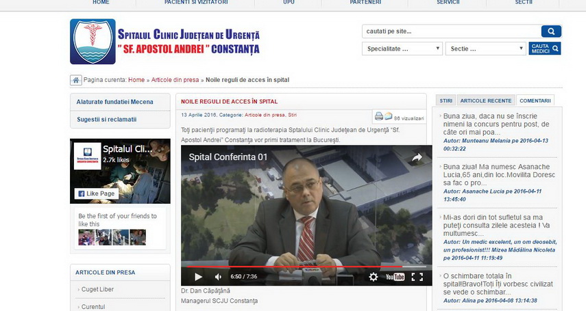Click the site search magnifier button
586x311 pixels.
(550, 31)
